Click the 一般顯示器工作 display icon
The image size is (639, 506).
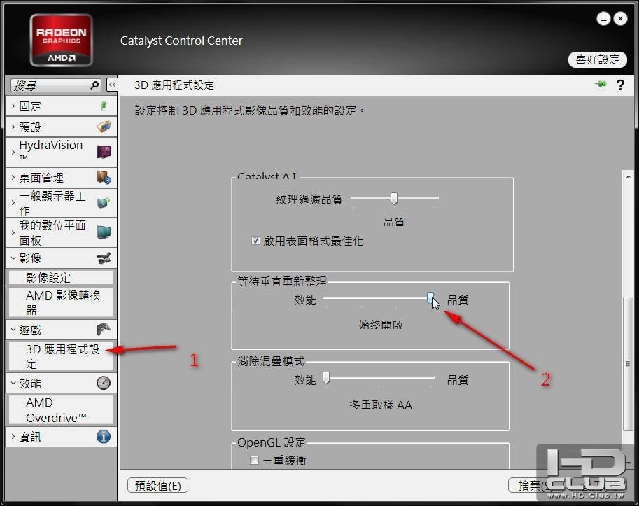104,202
